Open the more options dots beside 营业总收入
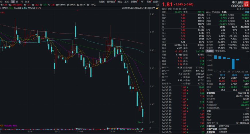This screenshot has height=134, width=250. (x=247, y=51)
